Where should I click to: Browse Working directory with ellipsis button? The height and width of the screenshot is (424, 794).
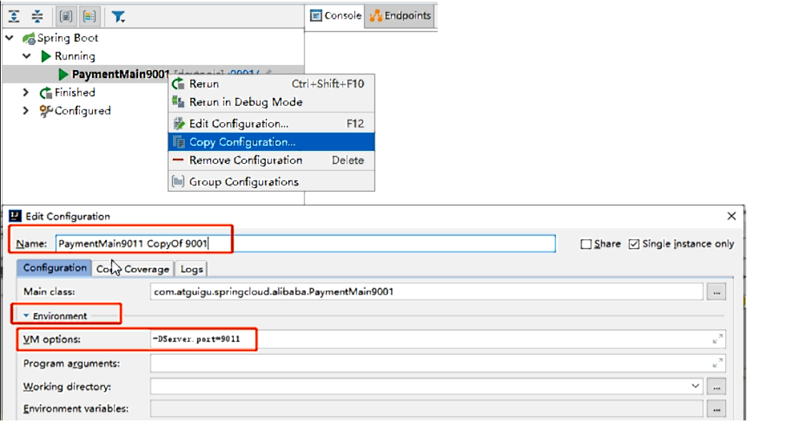point(717,387)
